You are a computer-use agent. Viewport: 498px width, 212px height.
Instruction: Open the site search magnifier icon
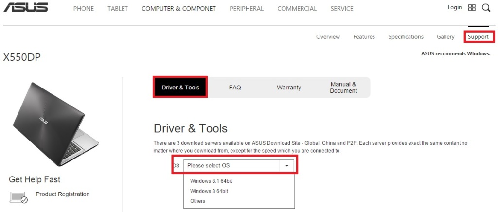pos(486,8)
